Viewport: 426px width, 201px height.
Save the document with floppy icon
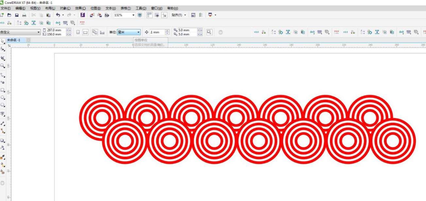[x=17, y=15]
